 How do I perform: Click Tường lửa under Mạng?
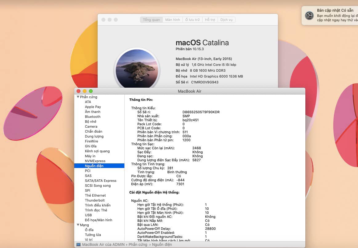(x=93, y=235)
